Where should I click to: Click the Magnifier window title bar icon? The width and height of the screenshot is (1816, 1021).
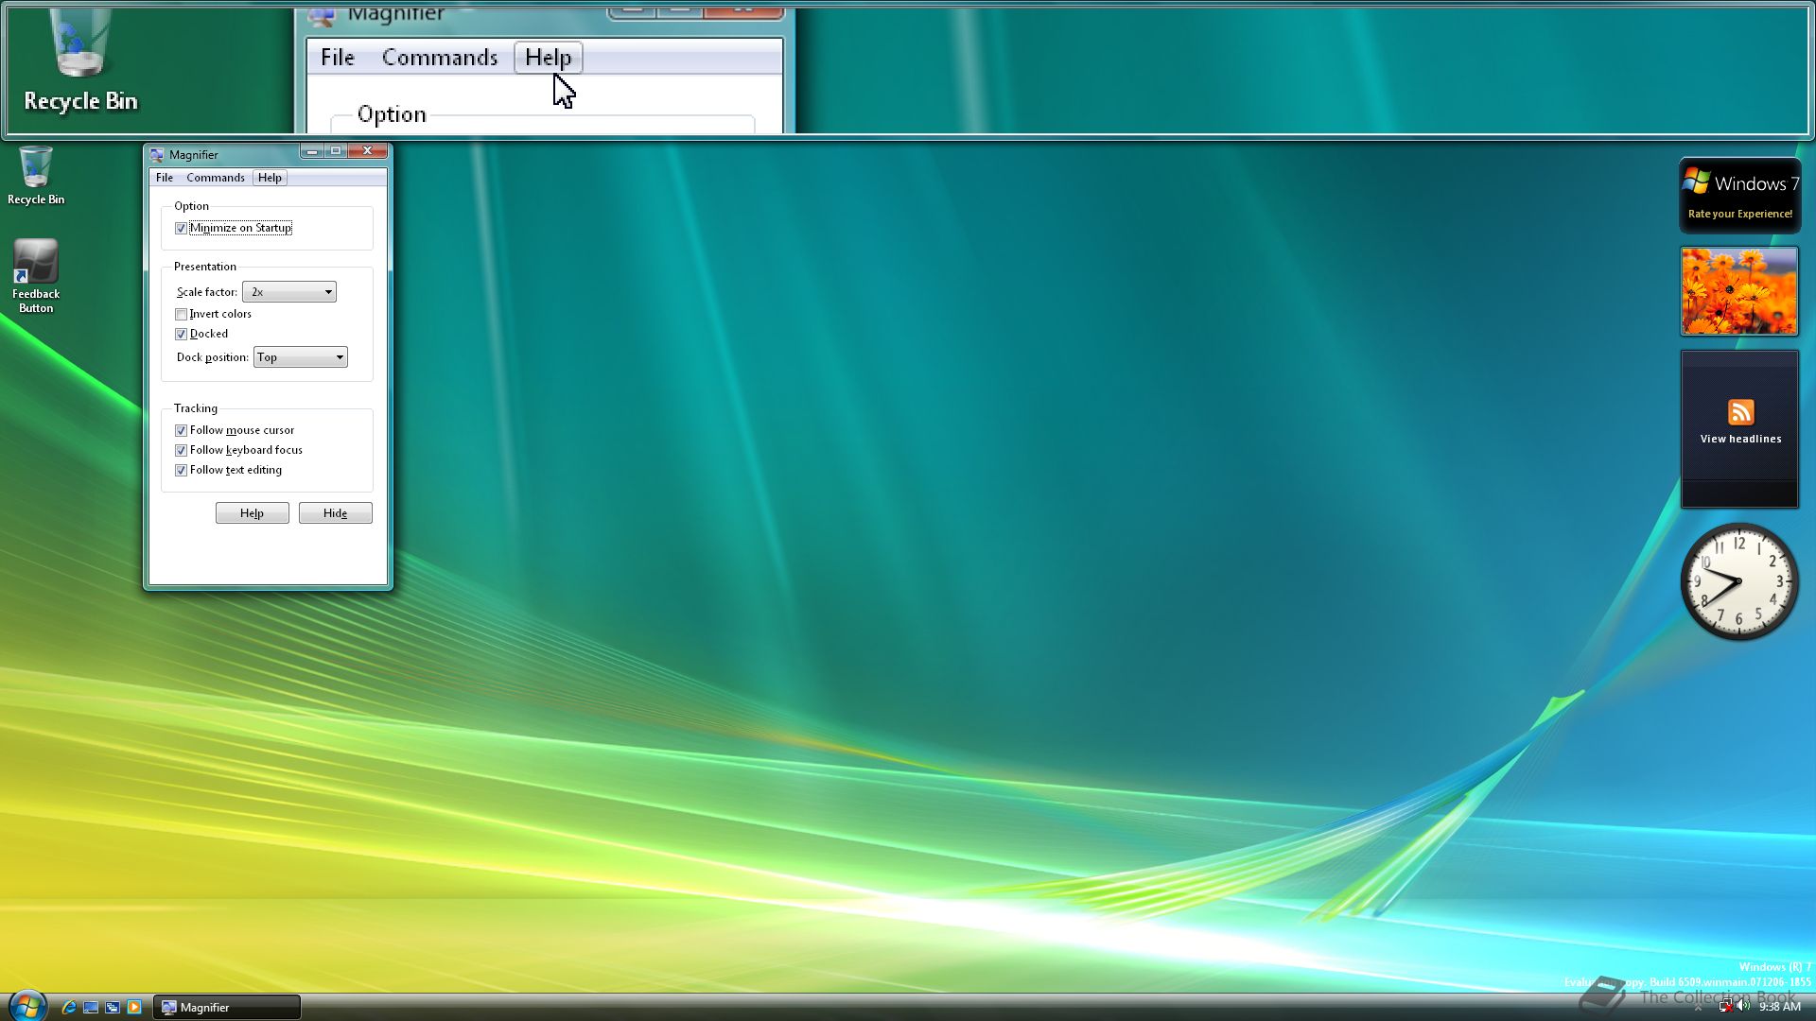click(157, 155)
